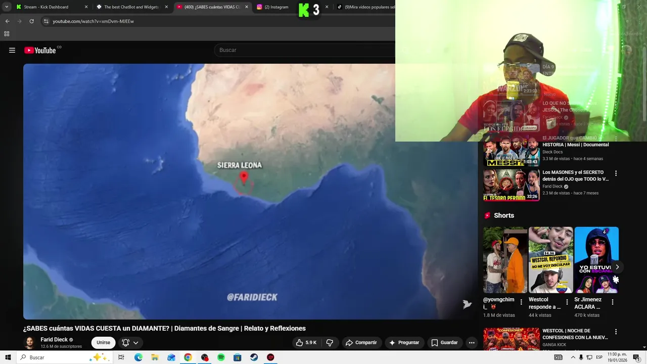Viewport: 647px width, 364px height.
Task: Switch to Google Chrome in the taskbar
Action: click(x=188, y=357)
